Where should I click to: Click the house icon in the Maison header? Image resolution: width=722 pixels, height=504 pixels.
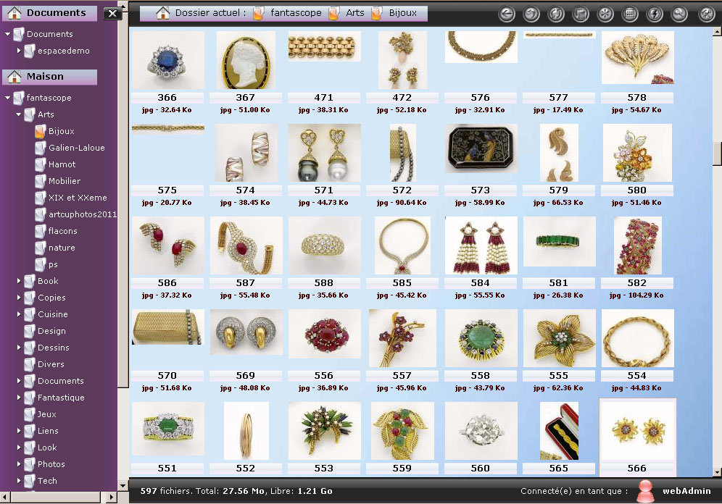coord(14,76)
